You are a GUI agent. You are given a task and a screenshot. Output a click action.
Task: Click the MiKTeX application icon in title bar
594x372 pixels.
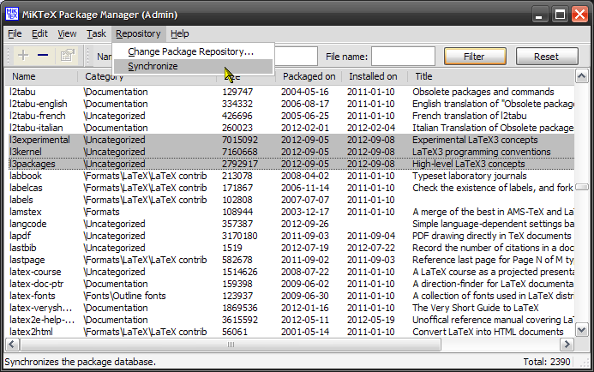tap(12, 15)
